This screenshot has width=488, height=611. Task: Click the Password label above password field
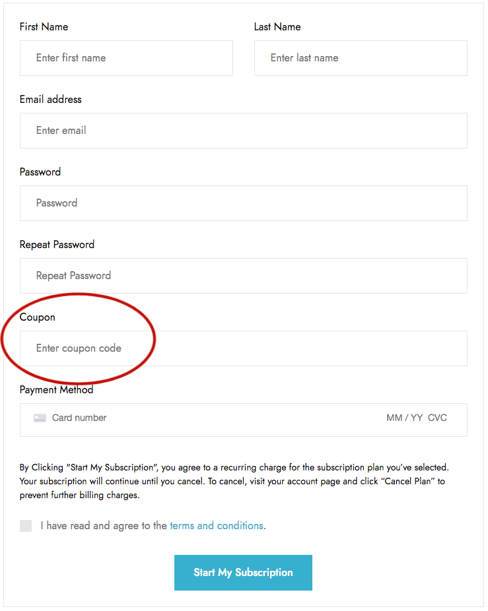[40, 172]
